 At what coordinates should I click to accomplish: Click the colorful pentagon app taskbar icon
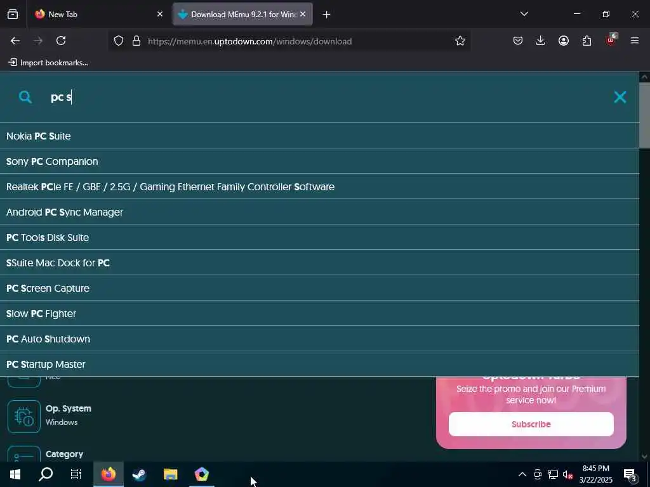202,474
